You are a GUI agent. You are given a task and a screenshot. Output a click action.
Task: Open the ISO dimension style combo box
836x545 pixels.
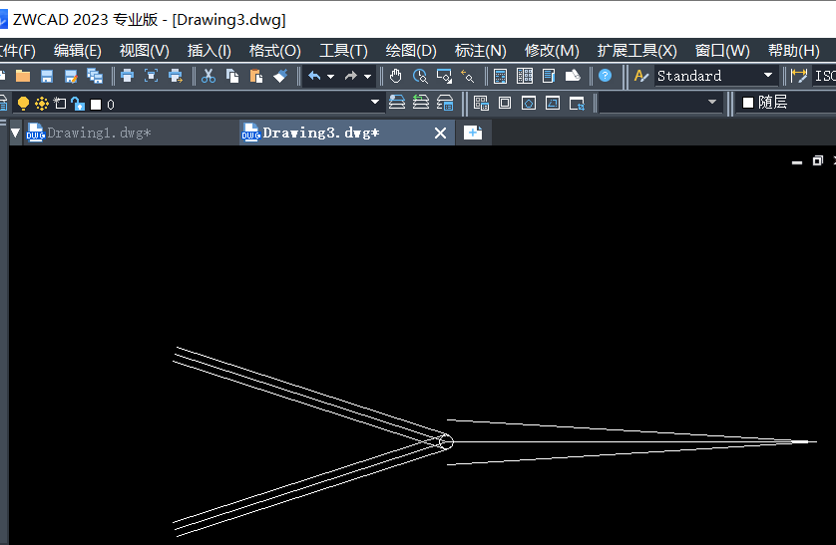pyautogui.click(x=823, y=76)
